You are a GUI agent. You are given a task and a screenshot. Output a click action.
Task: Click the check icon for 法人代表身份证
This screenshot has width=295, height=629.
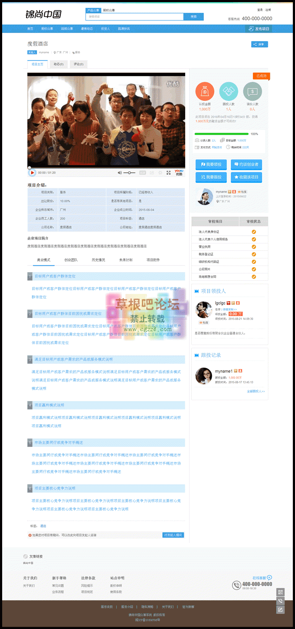pyautogui.click(x=254, y=232)
